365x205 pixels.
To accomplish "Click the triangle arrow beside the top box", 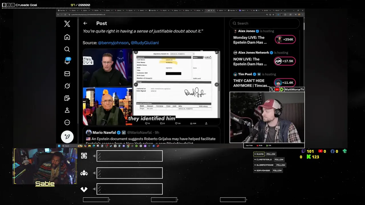I will [94, 156].
